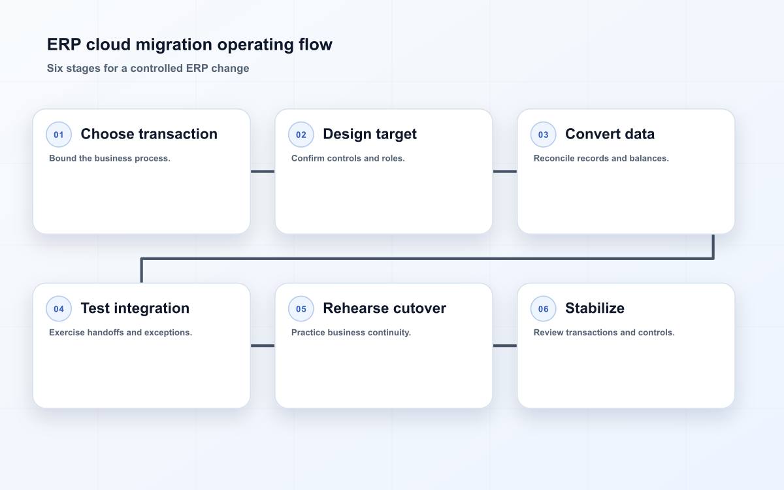This screenshot has width=784, height=490.
Task: Click the 04 step number badge
Action: (59, 309)
